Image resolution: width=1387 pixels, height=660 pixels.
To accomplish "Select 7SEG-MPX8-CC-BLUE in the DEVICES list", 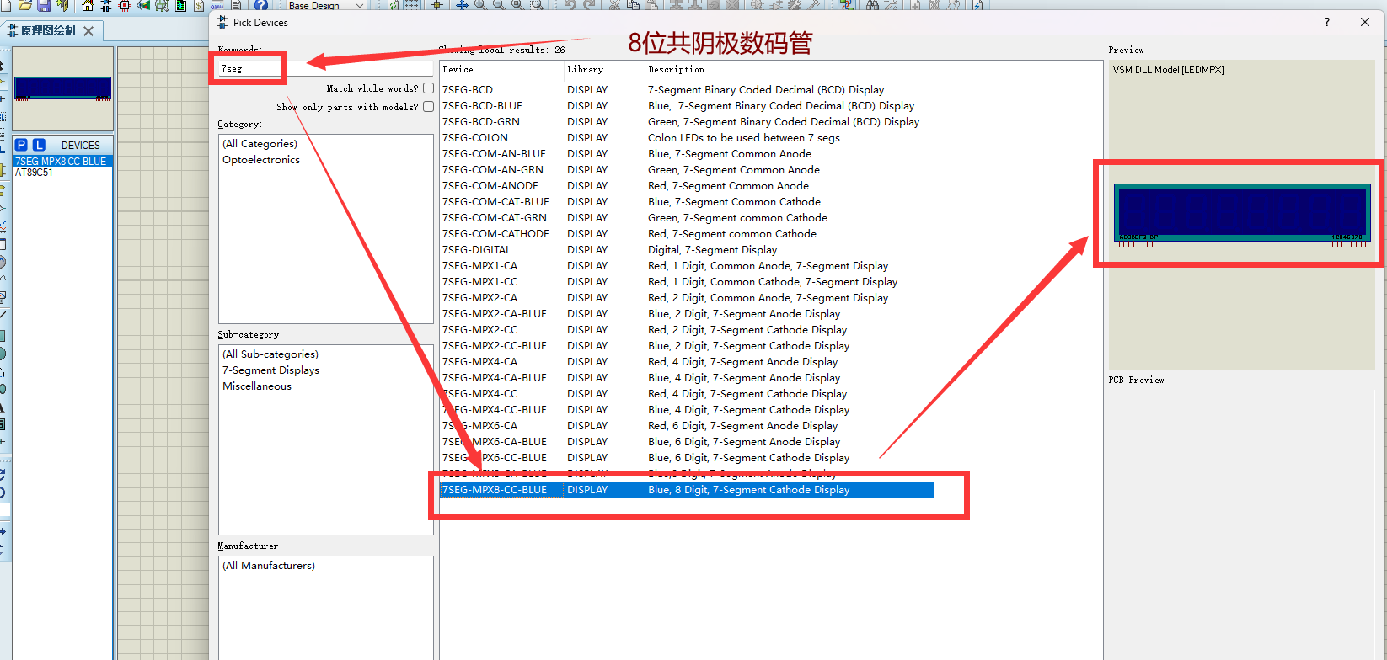I will coord(62,161).
